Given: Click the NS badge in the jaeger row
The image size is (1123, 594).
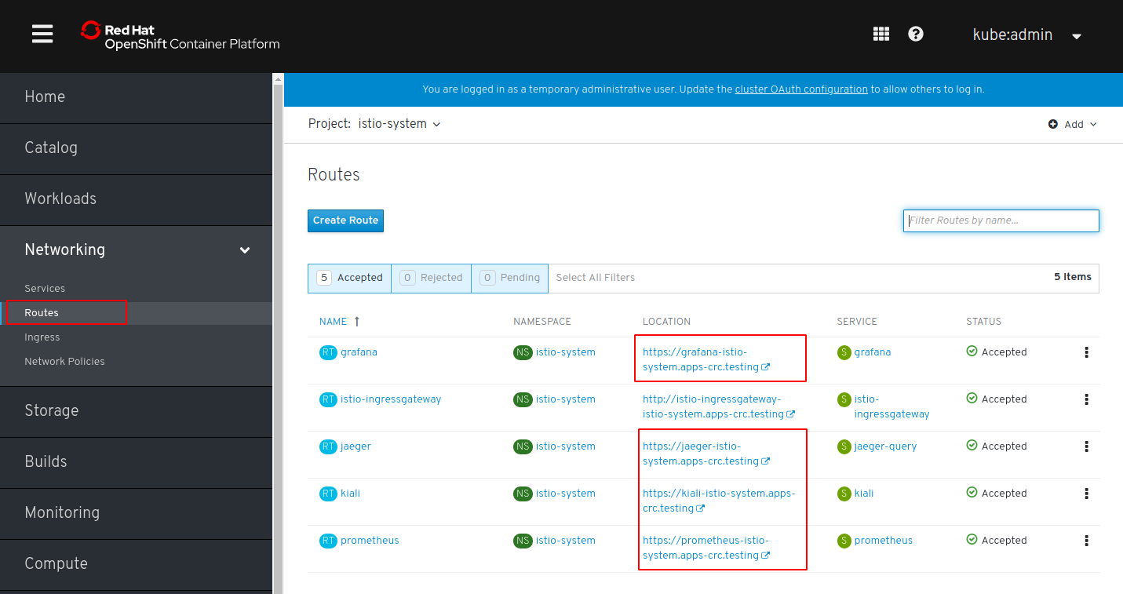Looking at the screenshot, I should pyautogui.click(x=523, y=446).
